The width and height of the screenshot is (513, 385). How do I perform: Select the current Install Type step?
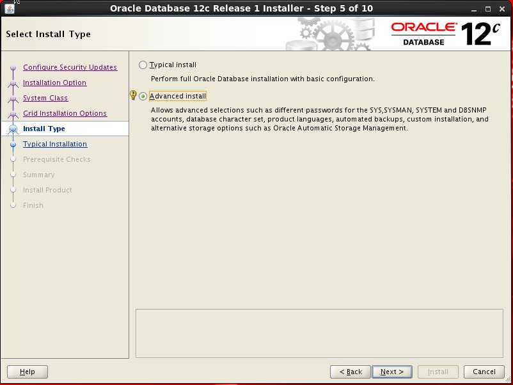[44, 129]
